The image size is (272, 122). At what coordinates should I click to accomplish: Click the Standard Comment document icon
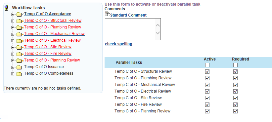click(x=108, y=15)
